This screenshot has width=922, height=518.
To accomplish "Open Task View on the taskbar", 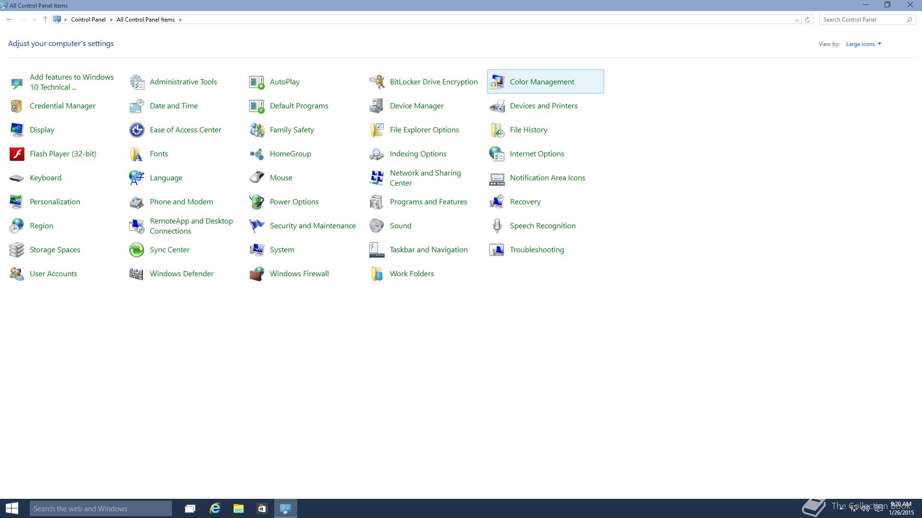I will [x=190, y=508].
